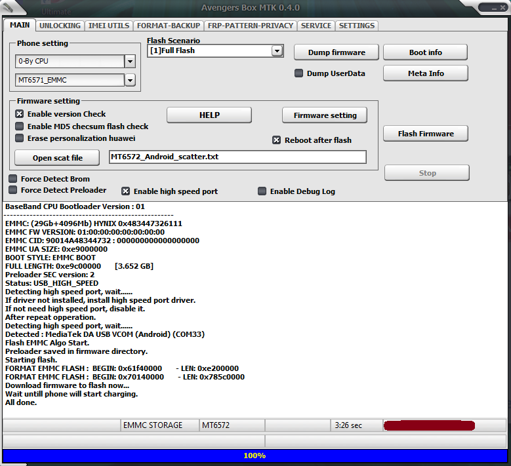Click Dump firmware button

coord(337,52)
